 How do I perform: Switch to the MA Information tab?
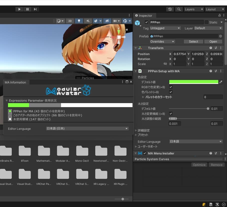coord(15,82)
